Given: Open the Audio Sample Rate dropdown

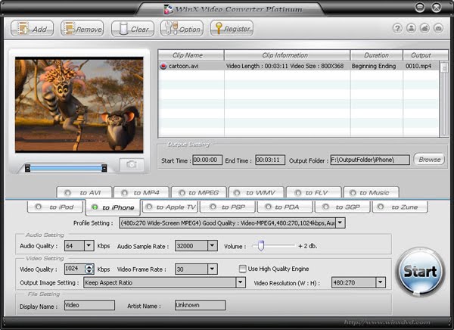Looking at the screenshot, I should 212,246.
